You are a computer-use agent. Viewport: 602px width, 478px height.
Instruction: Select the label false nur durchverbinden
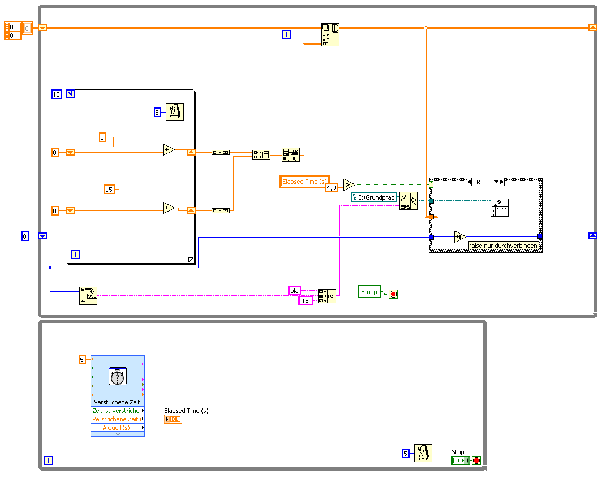503,246
